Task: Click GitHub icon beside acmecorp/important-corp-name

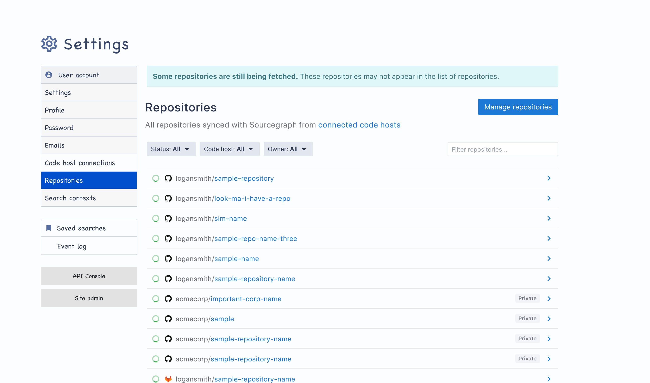Action: coord(168,299)
